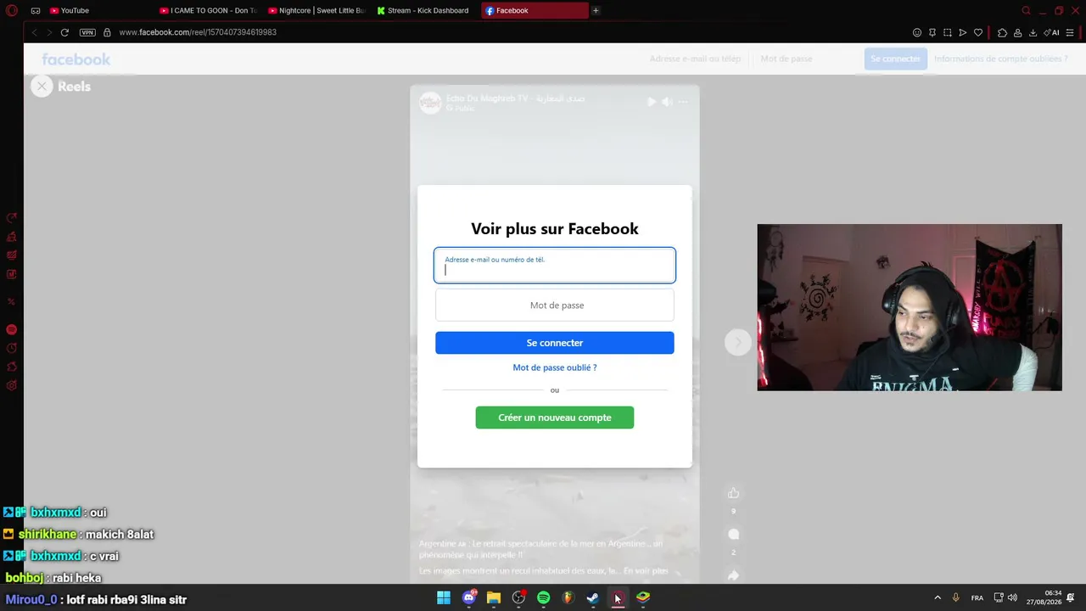Open Discord from the taskbar

pos(469,597)
